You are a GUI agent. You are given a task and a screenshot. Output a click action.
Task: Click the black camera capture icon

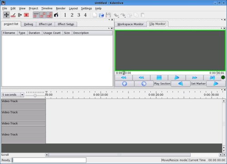(56, 15)
